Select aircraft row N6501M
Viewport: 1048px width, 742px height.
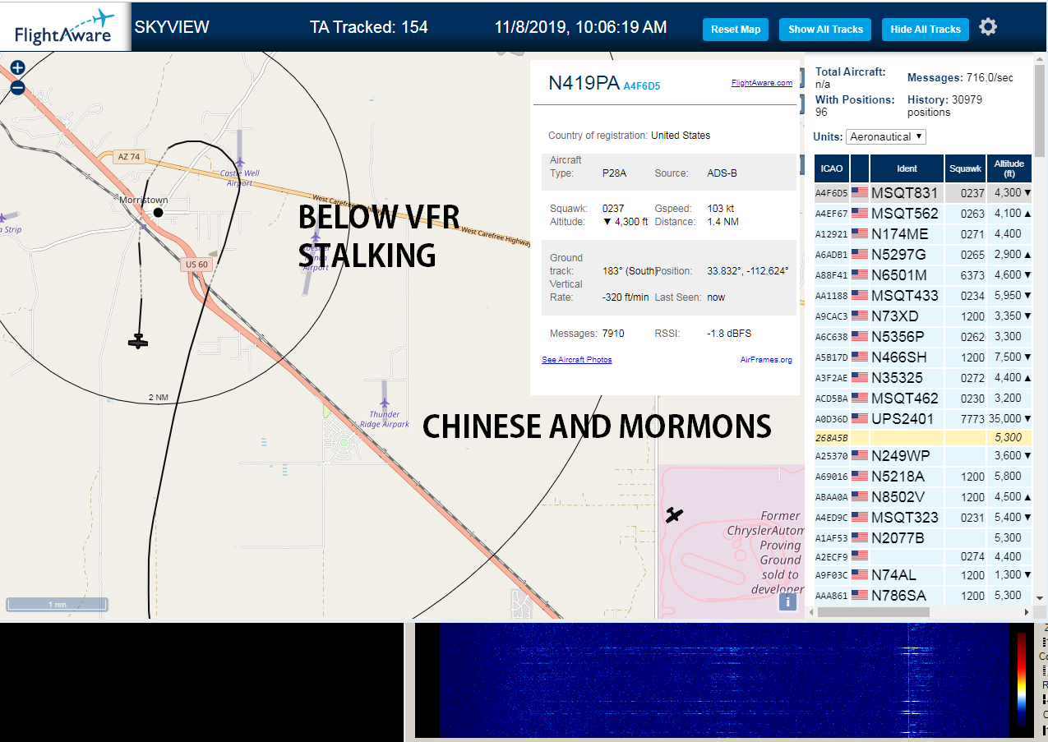[x=923, y=275]
